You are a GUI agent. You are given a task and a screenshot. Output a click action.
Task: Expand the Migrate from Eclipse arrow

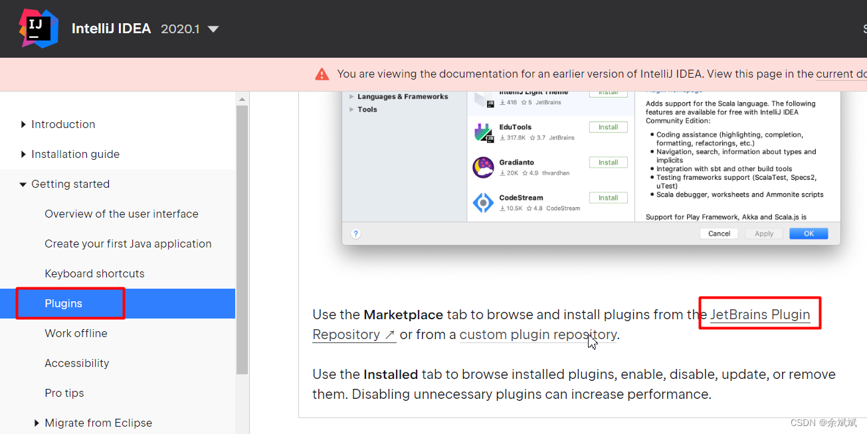coord(37,423)
